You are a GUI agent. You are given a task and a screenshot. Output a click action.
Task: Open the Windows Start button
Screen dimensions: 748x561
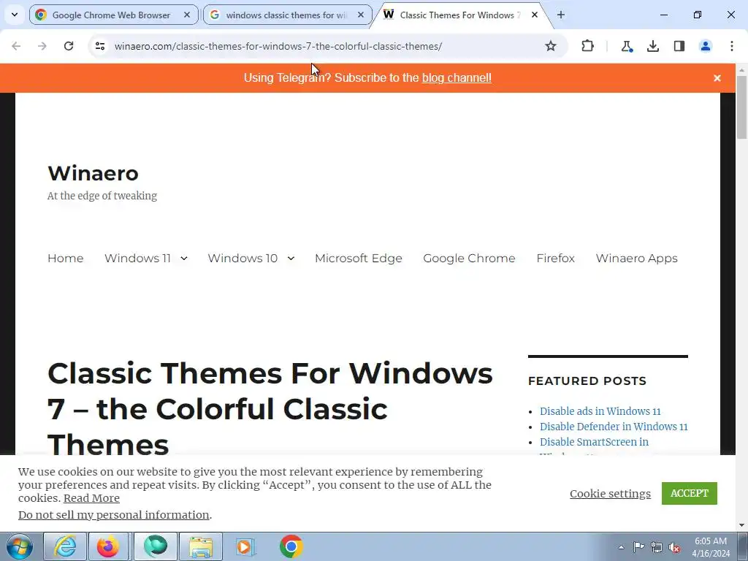[x=20, y=546]
